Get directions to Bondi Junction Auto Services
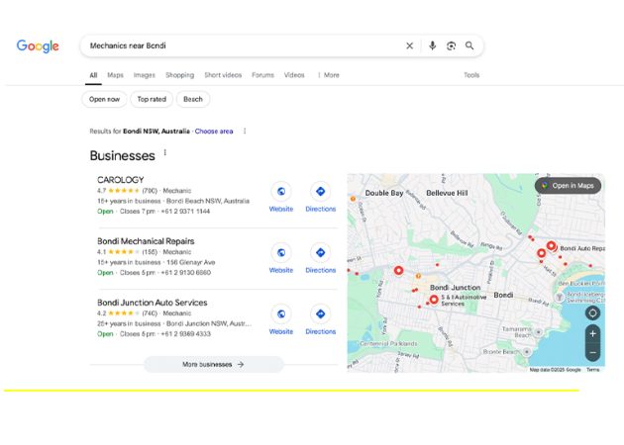Image resolution: width=624 pixels, height=445 pixels. click(320, 313)
